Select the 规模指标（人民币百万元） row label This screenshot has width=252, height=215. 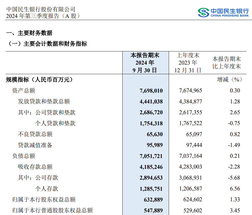[39, 79]
